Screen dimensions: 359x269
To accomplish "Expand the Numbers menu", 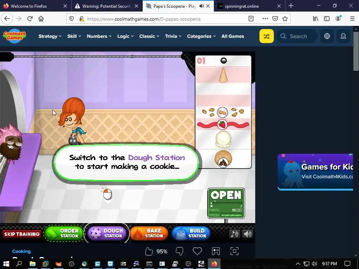I will point(99,36).
